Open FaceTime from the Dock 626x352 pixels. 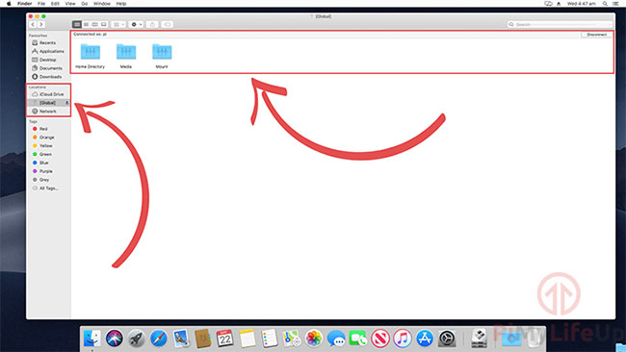pos(358,339)
